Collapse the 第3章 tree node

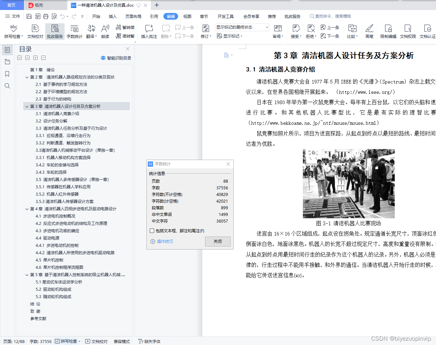click(27, 106)
